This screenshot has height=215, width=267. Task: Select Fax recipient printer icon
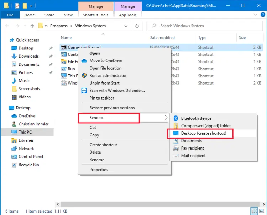[x=176, y=148]
